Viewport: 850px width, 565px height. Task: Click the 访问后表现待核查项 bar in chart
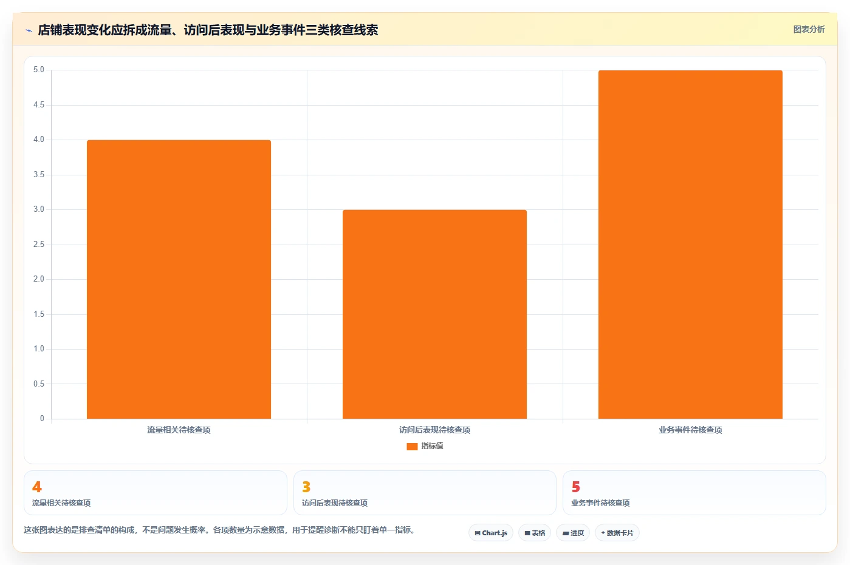434,314
